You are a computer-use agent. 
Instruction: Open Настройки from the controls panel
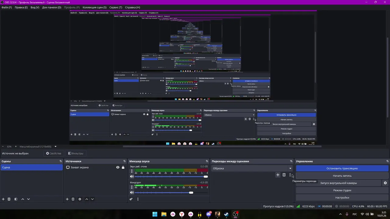point(342,198)
